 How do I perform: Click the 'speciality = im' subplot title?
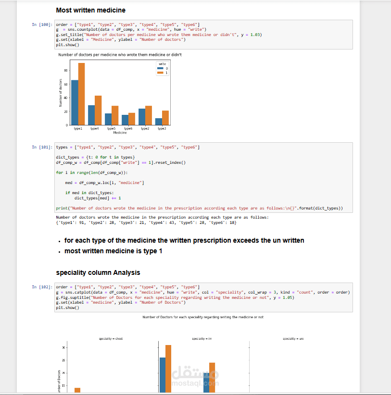point(202,339)
